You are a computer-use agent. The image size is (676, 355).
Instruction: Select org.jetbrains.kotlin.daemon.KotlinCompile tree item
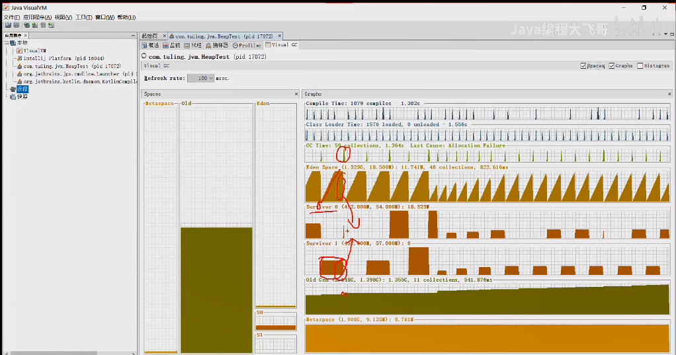pyautogui.click(x=80, y=81)
